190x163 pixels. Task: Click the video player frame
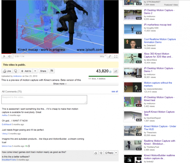tap(60, 27)
